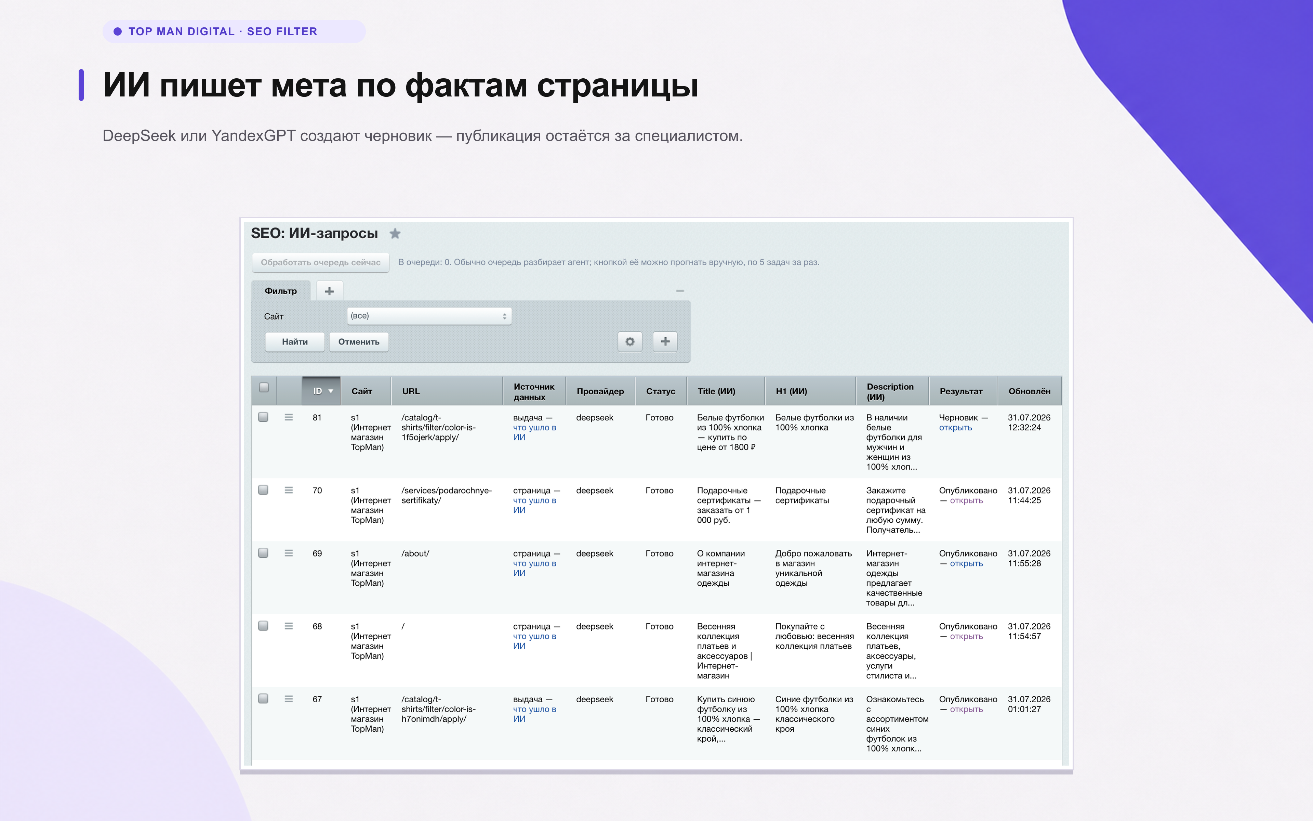1313x821 pixels.
Task: Open 'что ушло в ИИ' for row 67
Action: tap(534, 714)
